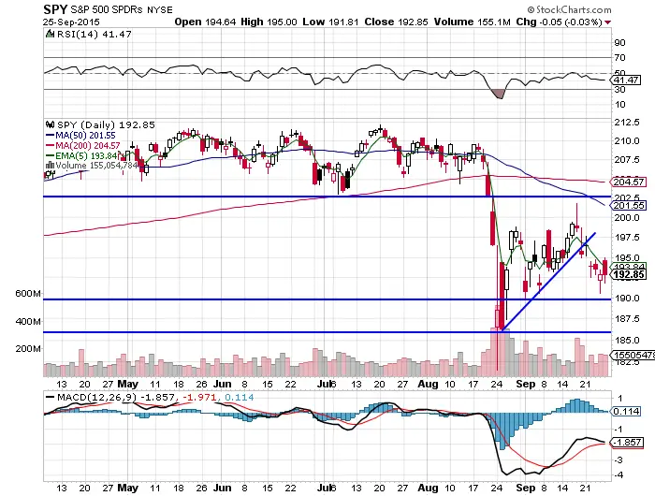Click the RSI axis label 10
This screenshot has height=496, width=655.
(619, 105)
